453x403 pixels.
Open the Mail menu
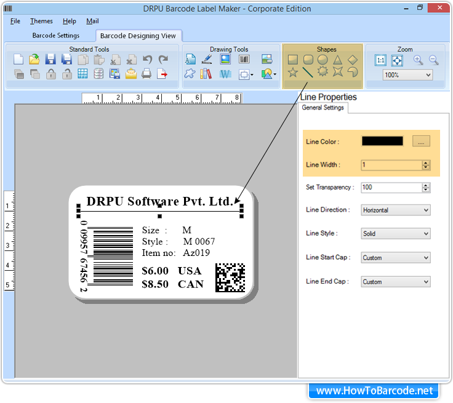click(x=92, y=21)
